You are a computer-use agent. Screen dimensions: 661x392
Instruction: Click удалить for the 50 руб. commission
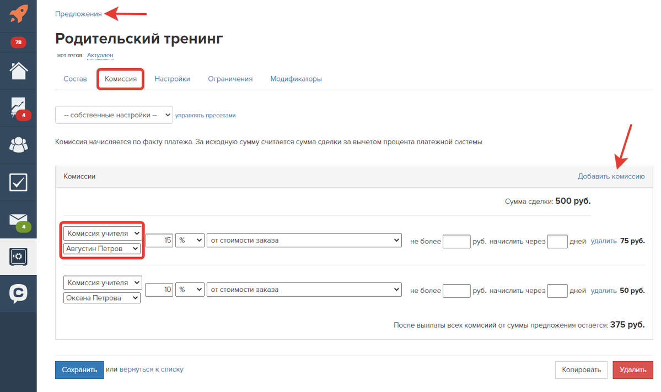(x=603, y=290)
